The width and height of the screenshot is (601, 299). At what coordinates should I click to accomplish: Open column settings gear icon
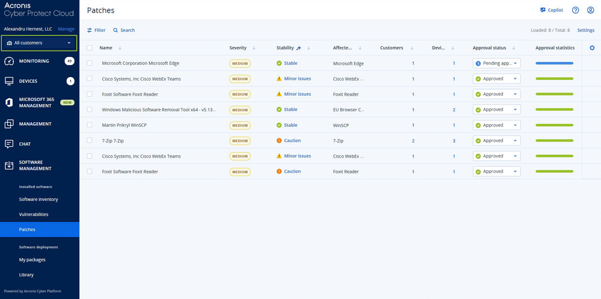click(x=592, y=48)
